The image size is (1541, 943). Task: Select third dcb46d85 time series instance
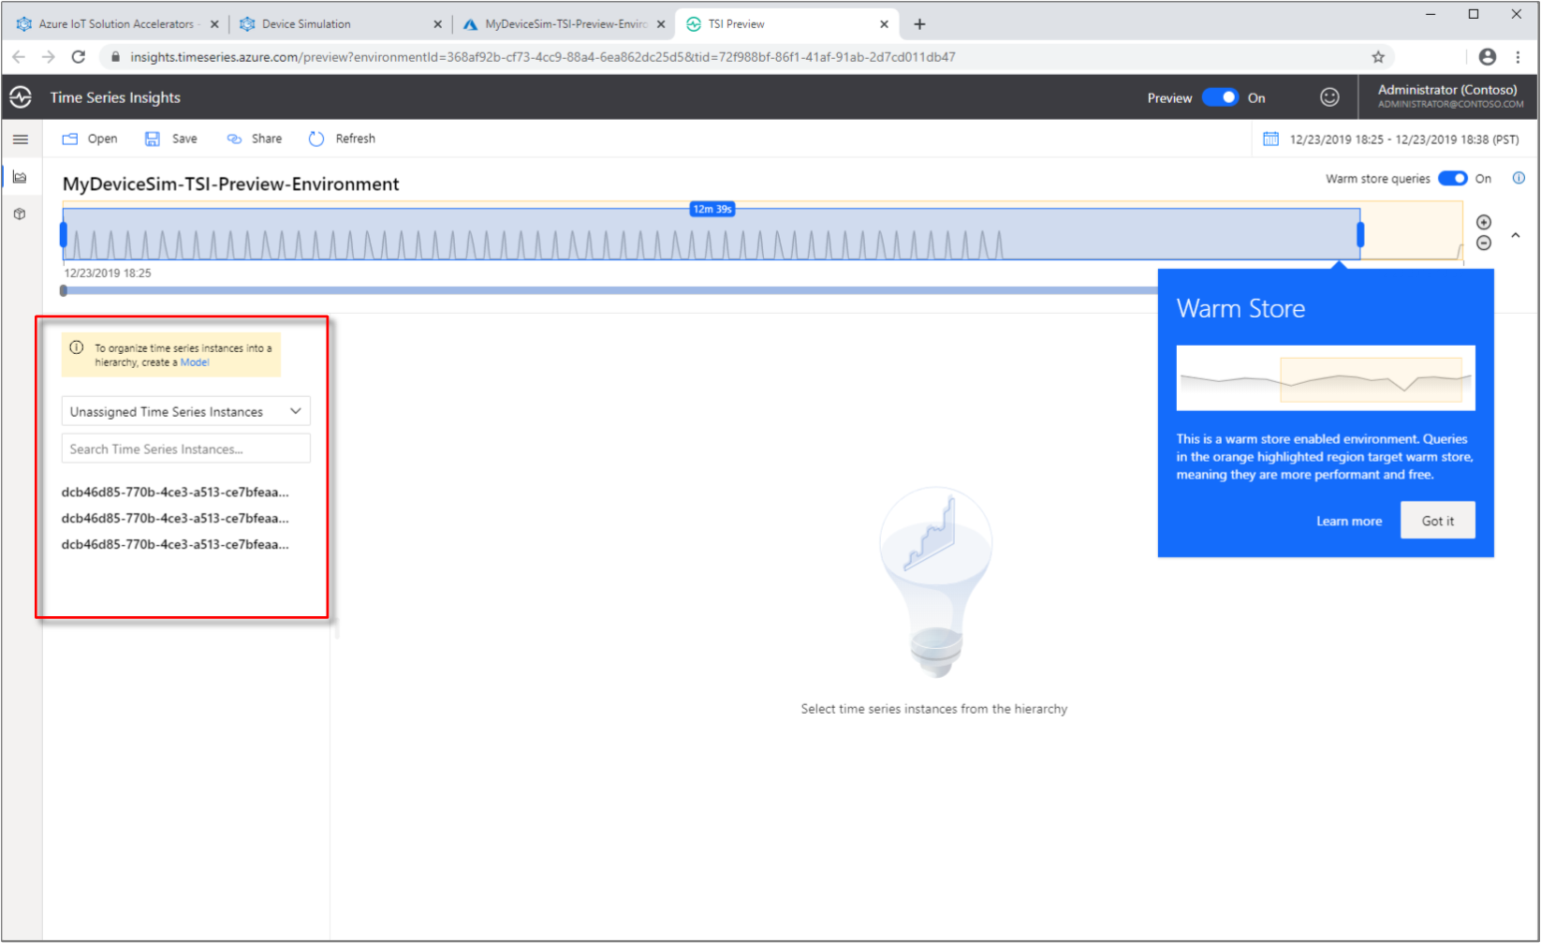tap(175, 544)
